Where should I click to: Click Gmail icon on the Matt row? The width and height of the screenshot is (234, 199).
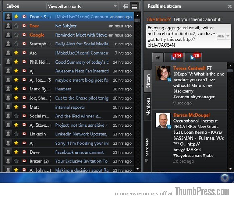click(24, 107)
